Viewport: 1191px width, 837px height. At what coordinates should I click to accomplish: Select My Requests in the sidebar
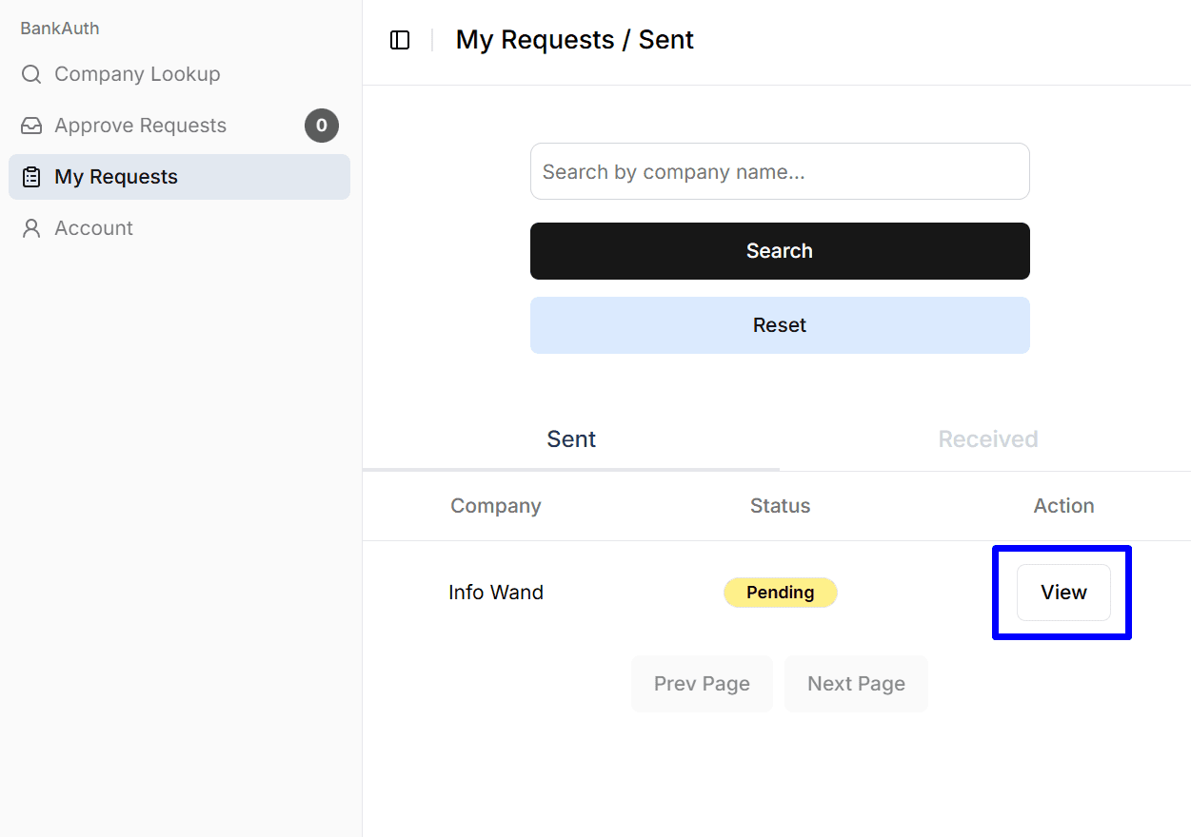(x=179, y=177)
